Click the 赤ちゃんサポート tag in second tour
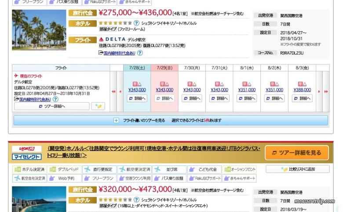This screenshot has height=212, width=343. 239,178
